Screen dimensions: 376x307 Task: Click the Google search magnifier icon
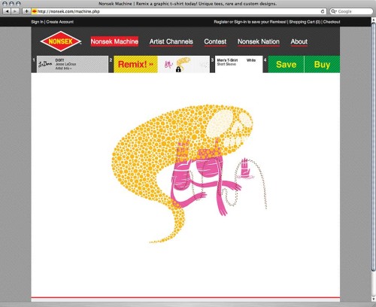(x=333, y=11)
